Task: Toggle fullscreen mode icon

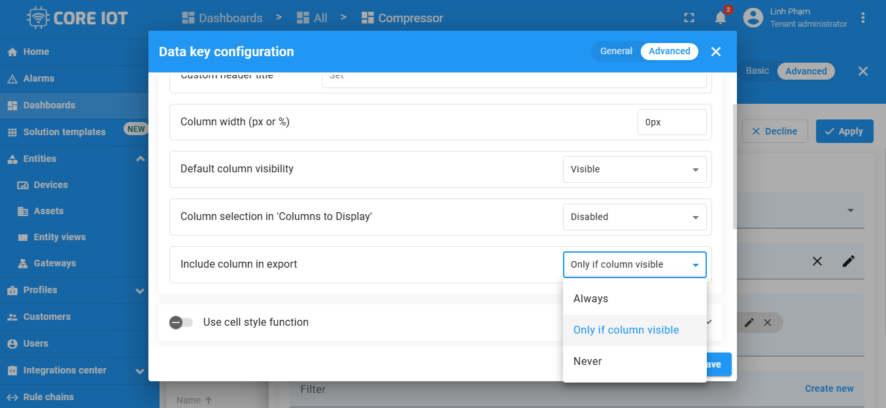Action: tap(689, 18)
